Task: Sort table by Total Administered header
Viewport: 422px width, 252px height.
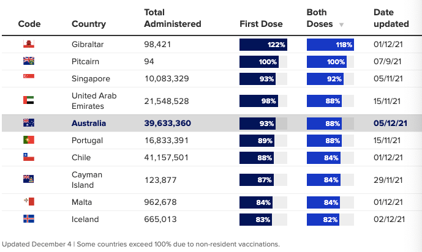Action: (x=173, y=18)
